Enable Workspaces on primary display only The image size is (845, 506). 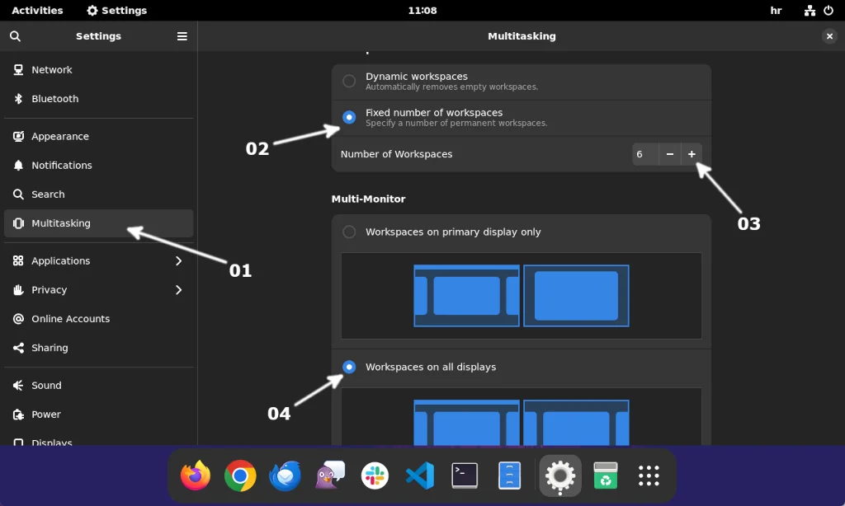[x=349, y=232]
